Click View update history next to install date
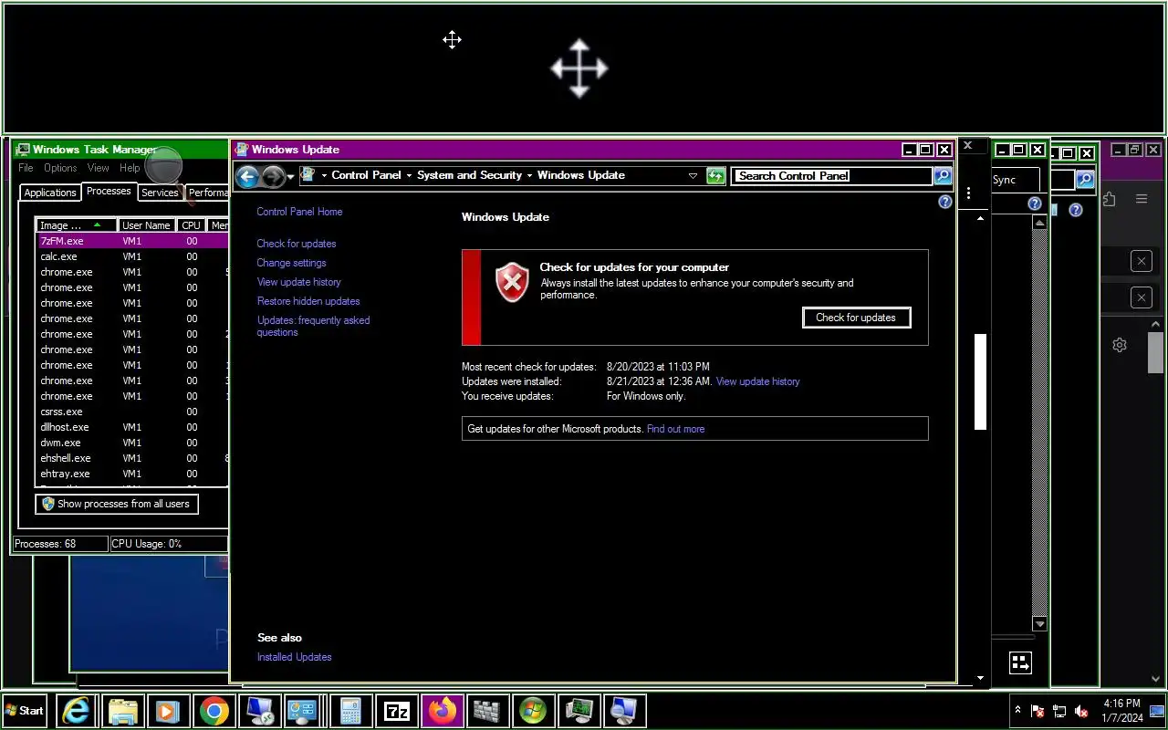 [757, 381]
